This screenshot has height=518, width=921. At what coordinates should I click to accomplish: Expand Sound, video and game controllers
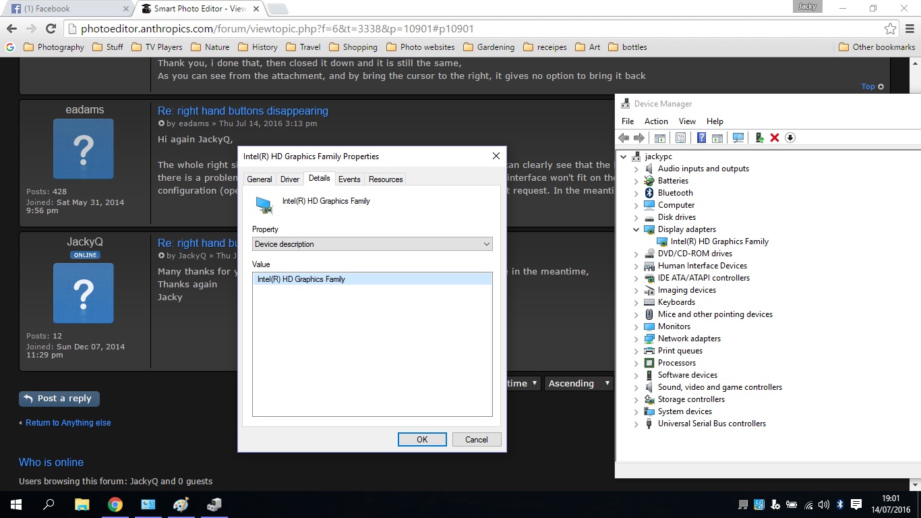[x=636, y=387]
